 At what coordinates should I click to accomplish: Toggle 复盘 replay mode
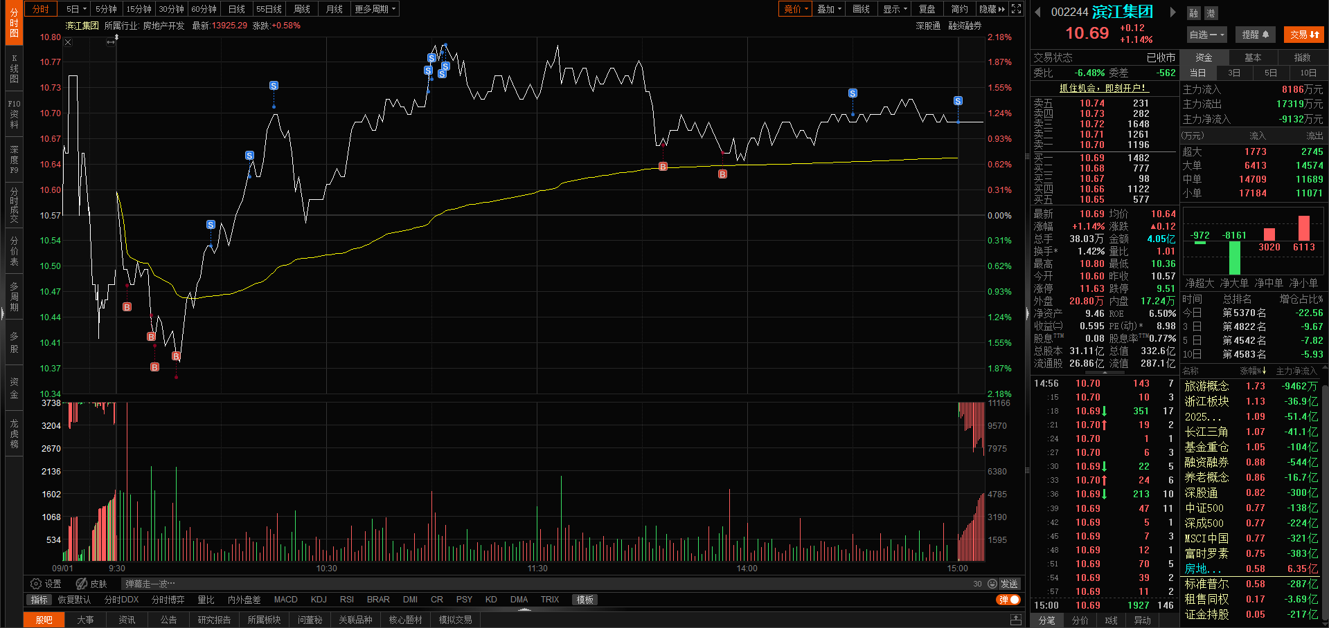(x=927, y=9)
